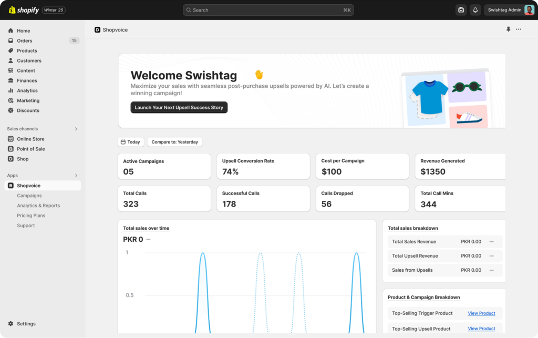This screenshot has height=338, width=538.
Task: Go to Campaigns under Shopvoice
Action: coord(29,196)
